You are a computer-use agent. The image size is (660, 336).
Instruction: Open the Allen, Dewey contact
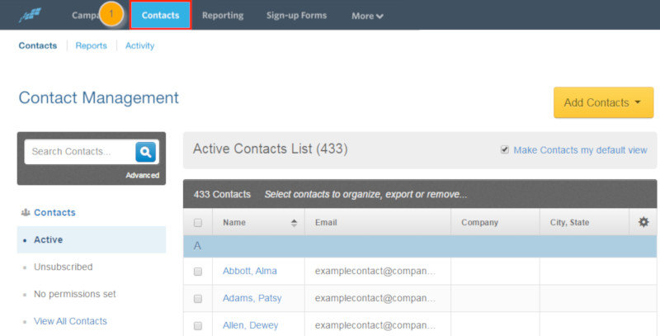pyautogui.click(x=251, y=325)
